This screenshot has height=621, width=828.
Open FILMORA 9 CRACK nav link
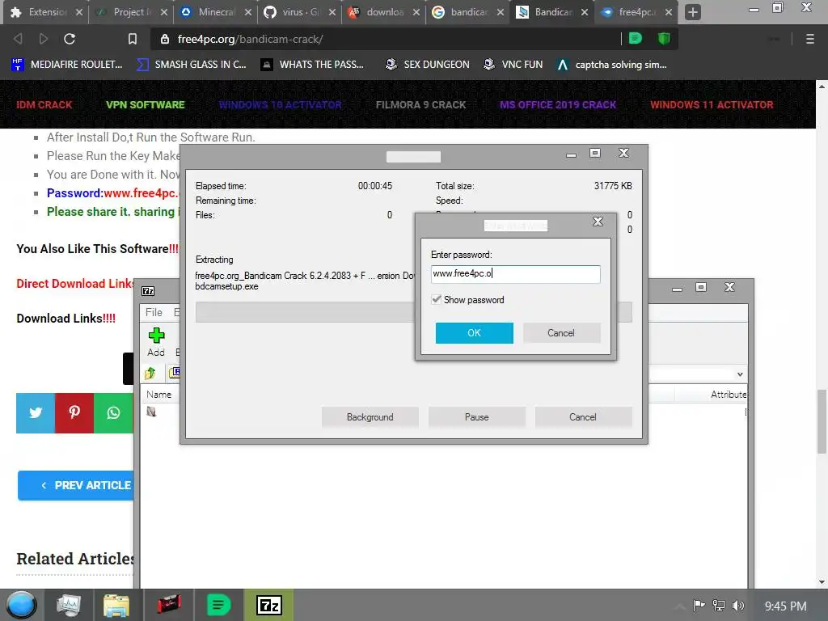pyautogui.click(x=420, y=104)
